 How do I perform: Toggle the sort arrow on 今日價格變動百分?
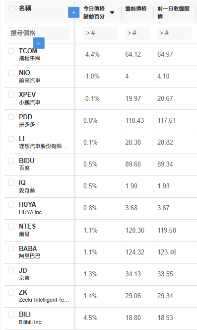(112, 12)
